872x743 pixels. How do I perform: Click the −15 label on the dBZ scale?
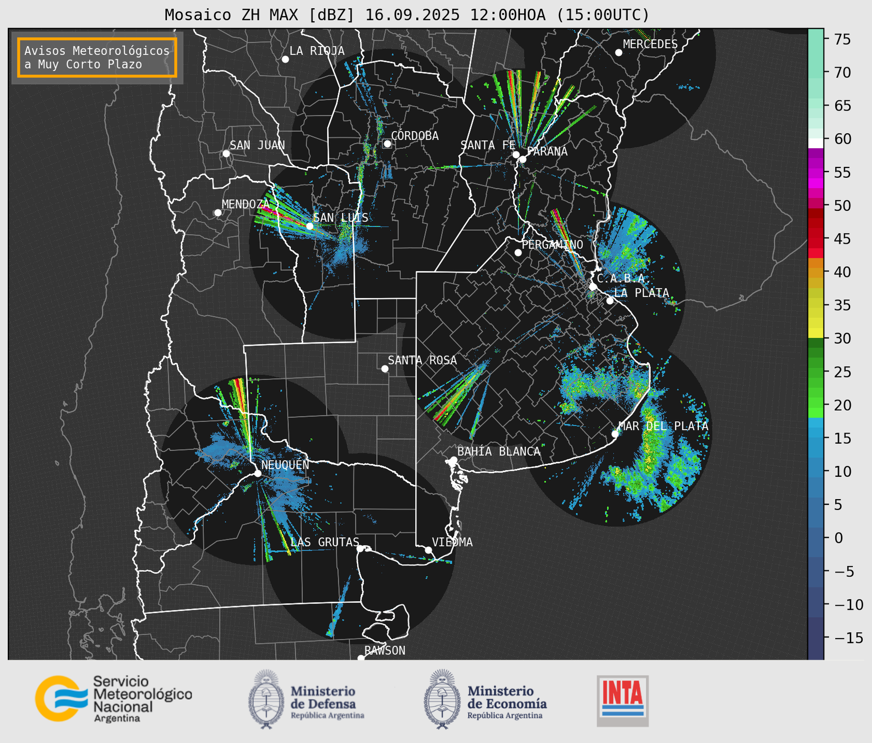[x=848, y=638]
